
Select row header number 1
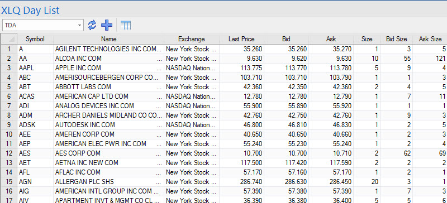coord(9,49)
